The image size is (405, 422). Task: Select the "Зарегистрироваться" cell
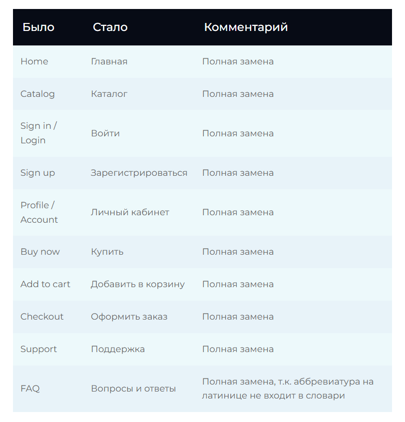(x=139, y=173)
